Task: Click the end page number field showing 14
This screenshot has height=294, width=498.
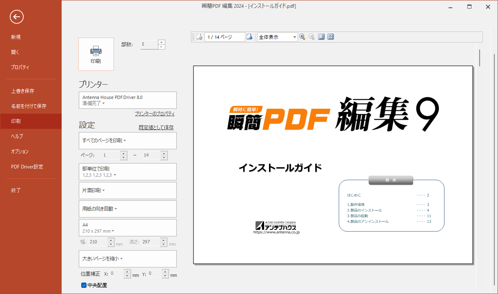Action: point(151,155)
